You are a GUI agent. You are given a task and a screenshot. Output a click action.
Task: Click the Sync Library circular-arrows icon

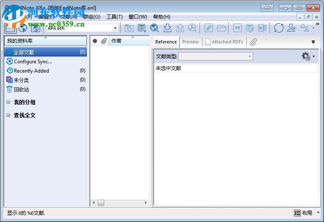pyautogui.click(x=279, y=28)
